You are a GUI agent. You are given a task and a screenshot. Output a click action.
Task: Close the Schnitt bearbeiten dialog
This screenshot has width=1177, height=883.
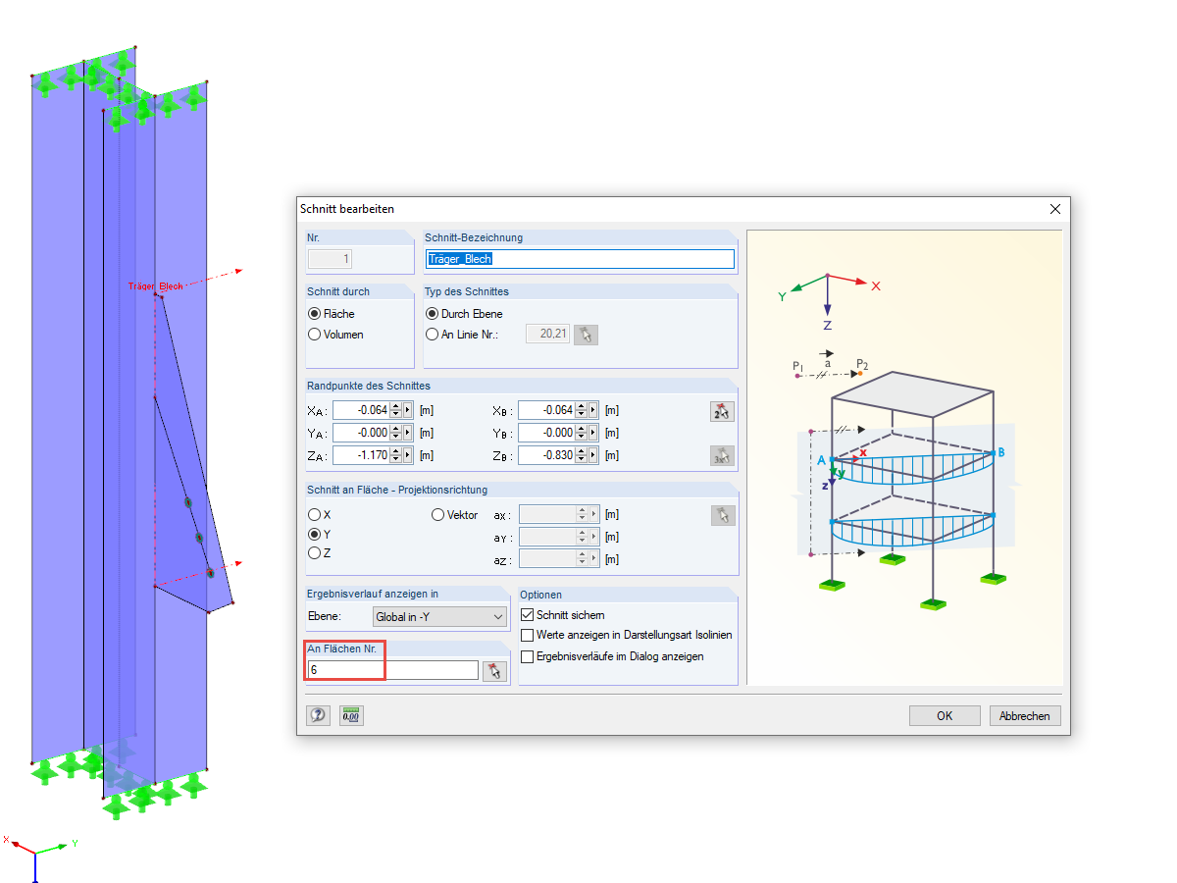pyautogui.click(x=1055, y=209)
